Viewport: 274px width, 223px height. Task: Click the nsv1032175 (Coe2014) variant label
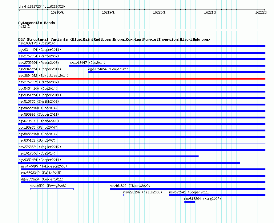tap(37, 43)
